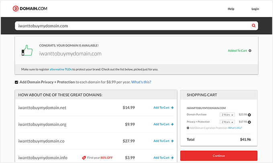Click the domain search input field
Screen dimensions: 273x163
click(132, 26)
